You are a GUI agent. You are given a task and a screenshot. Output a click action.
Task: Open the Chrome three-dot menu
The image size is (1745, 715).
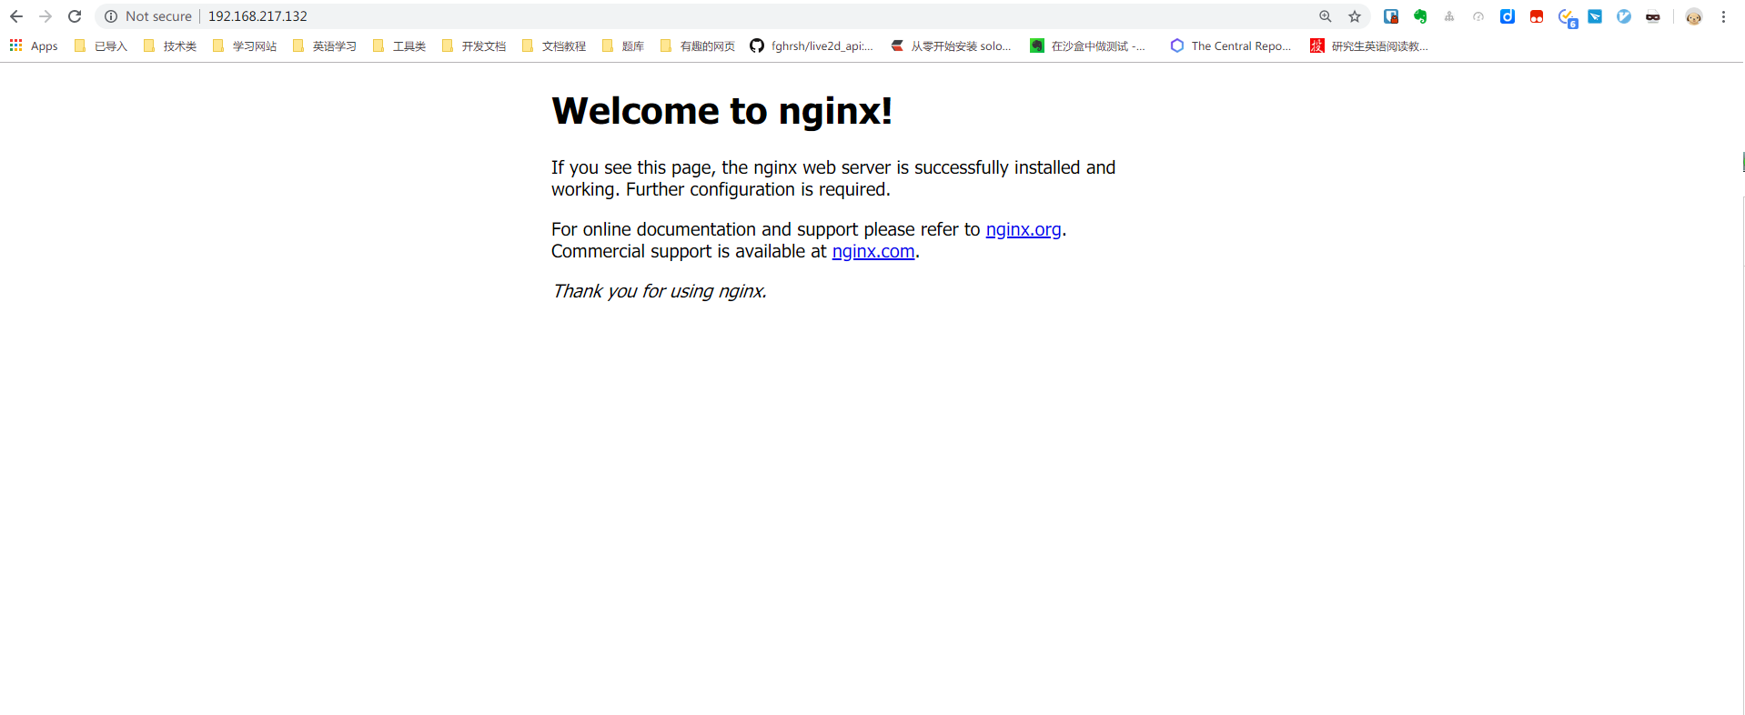[x=1723, y=16]
